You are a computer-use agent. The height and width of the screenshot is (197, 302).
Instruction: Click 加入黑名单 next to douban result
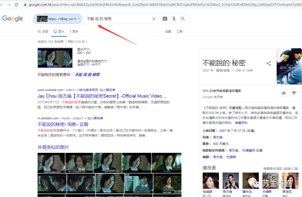(95, 118)
